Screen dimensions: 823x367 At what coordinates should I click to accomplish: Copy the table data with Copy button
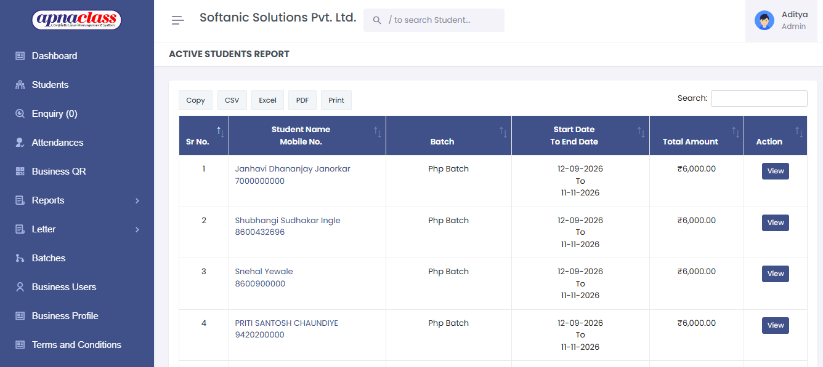[x=195, y=100]
